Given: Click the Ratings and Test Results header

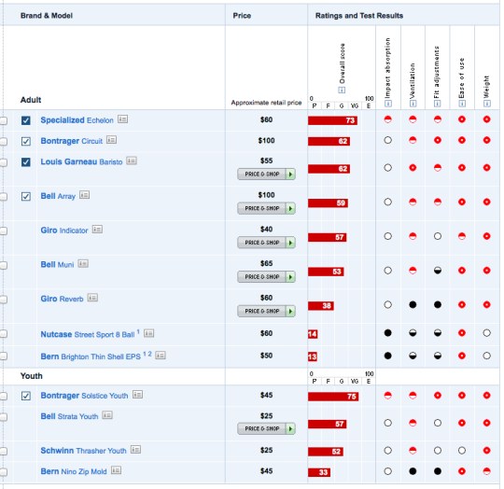Looking at the screenshot, I should [x=359, y=16].
